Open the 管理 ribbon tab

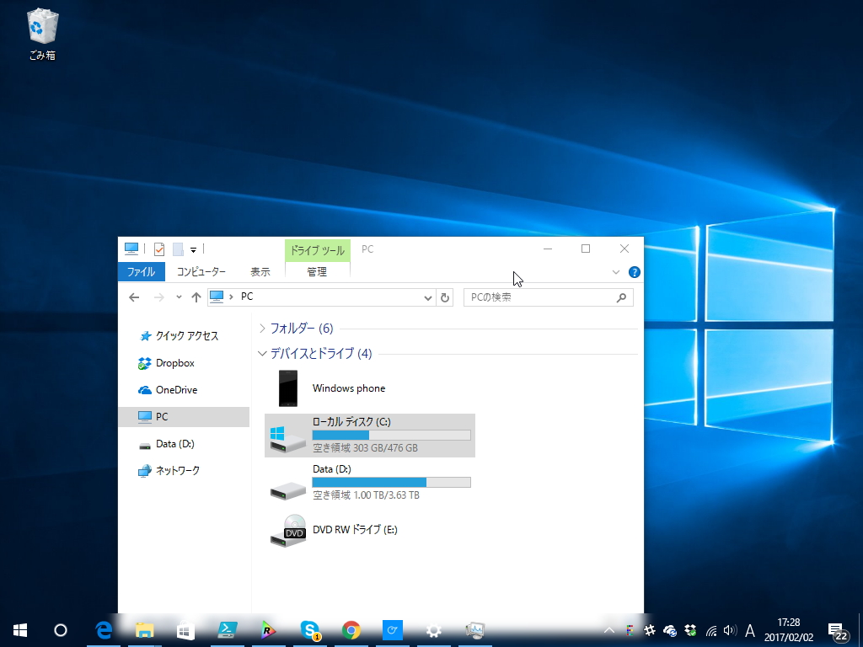[317, 272]
